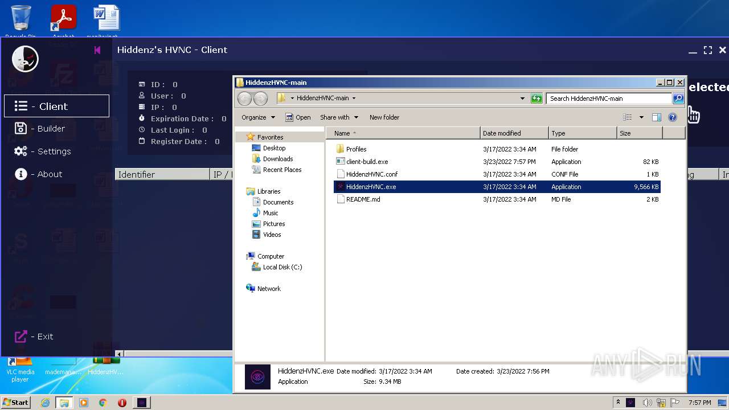Show hidden system tray icons

click(618, 403)
